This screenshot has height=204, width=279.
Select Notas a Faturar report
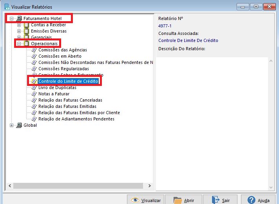pos(54,94)
